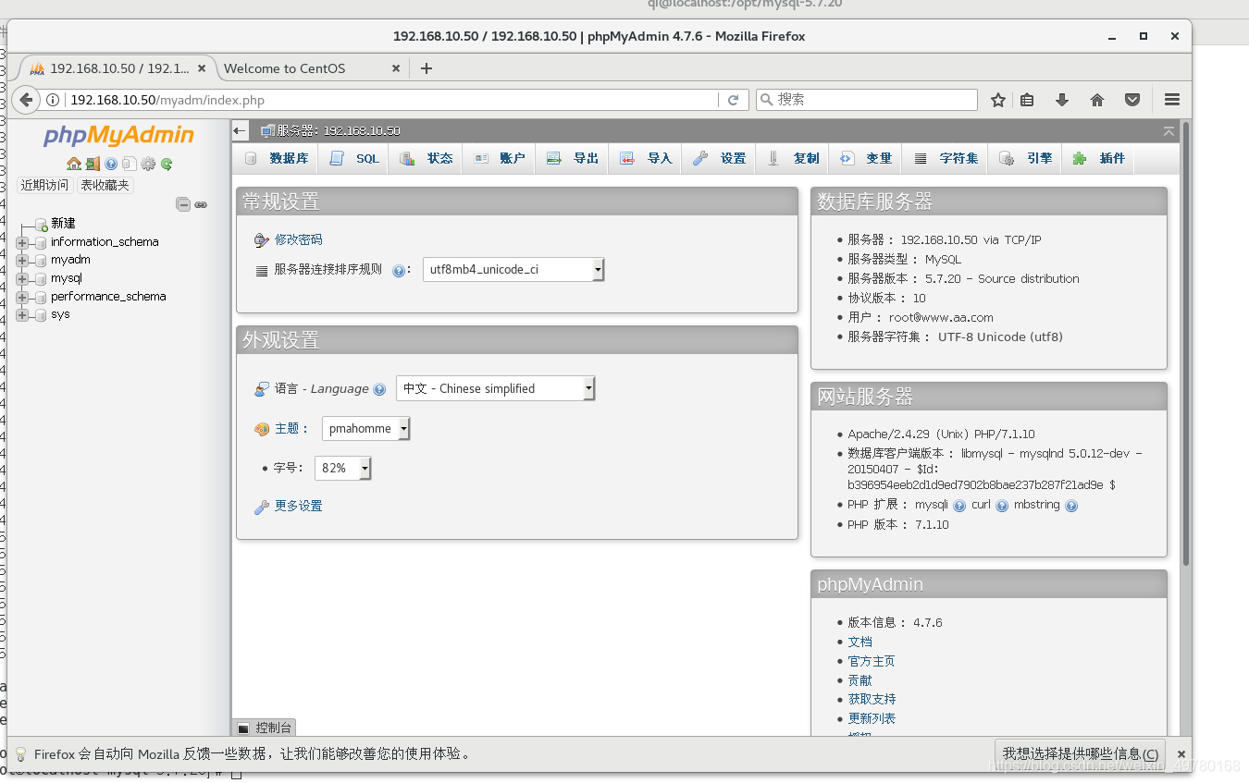Viewport: 1249px width, 783px height.
Task: Open language dropdown showing Chinese simplified
Action: 495,389
